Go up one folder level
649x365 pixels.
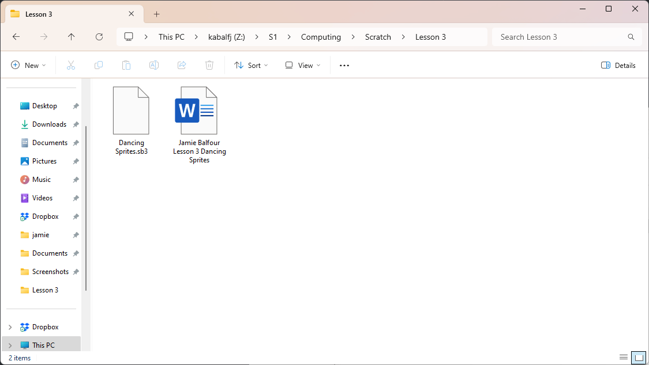[72, 37]
